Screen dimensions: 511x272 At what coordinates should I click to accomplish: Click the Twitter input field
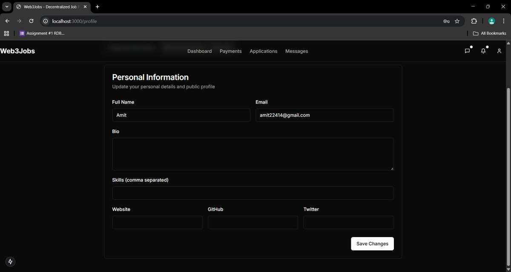point(348,222)
